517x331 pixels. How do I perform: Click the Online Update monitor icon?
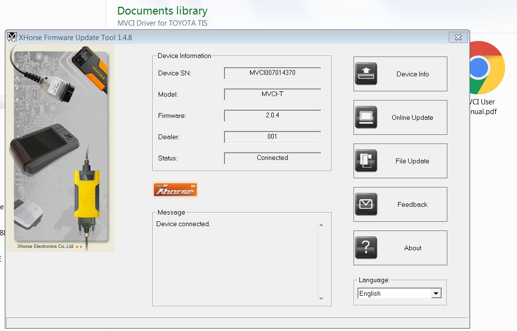click(x=366, y=117)
